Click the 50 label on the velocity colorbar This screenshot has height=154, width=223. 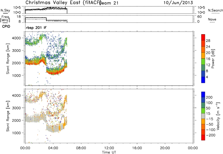pos(208,108)
